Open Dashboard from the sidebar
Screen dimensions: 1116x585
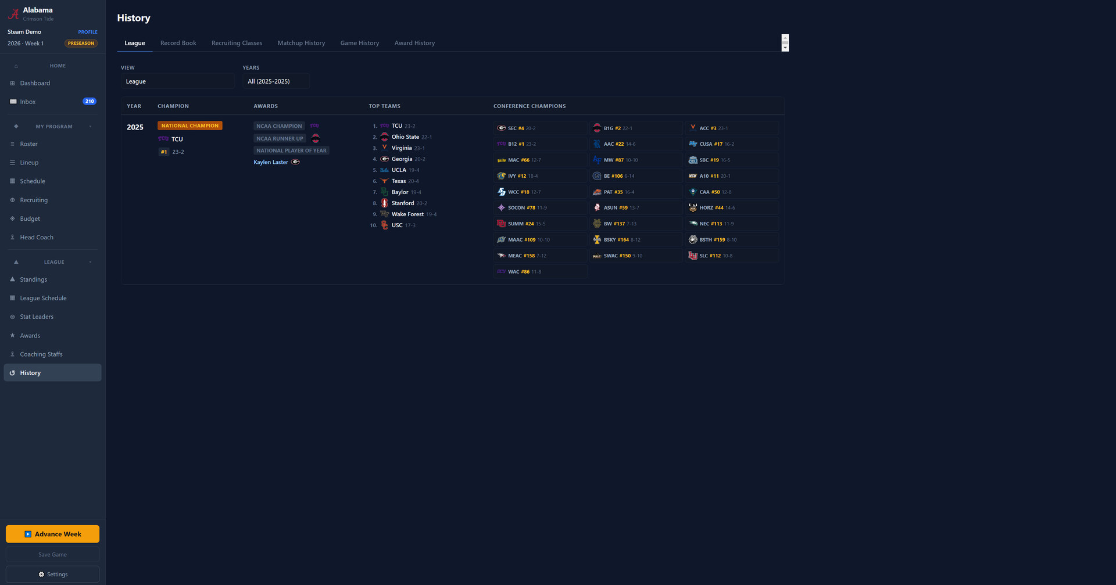35,83
